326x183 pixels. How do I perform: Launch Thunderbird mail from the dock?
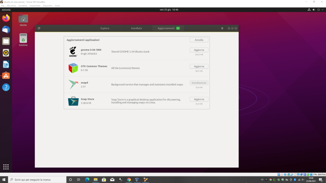coord(6,30)
